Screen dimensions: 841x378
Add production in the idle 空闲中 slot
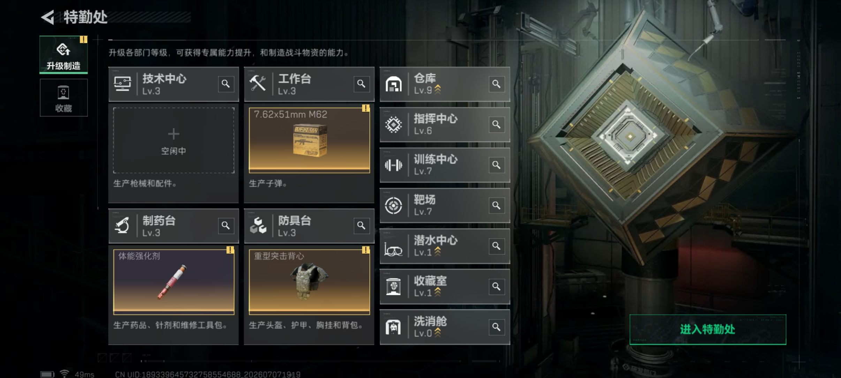point(174,140)
